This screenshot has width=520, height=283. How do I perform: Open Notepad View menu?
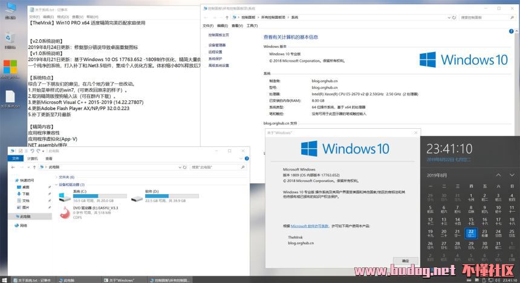click(x=77, y=16)
